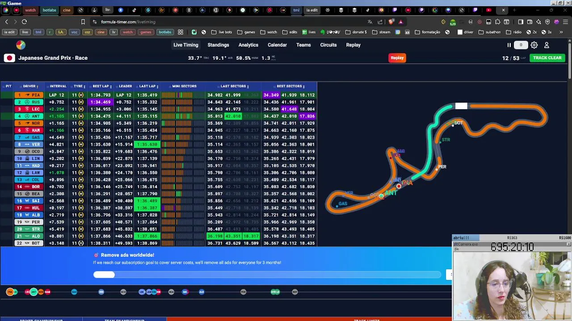Reload the formula-timer page
Screen dimensions: 572x321
(24, 22)
